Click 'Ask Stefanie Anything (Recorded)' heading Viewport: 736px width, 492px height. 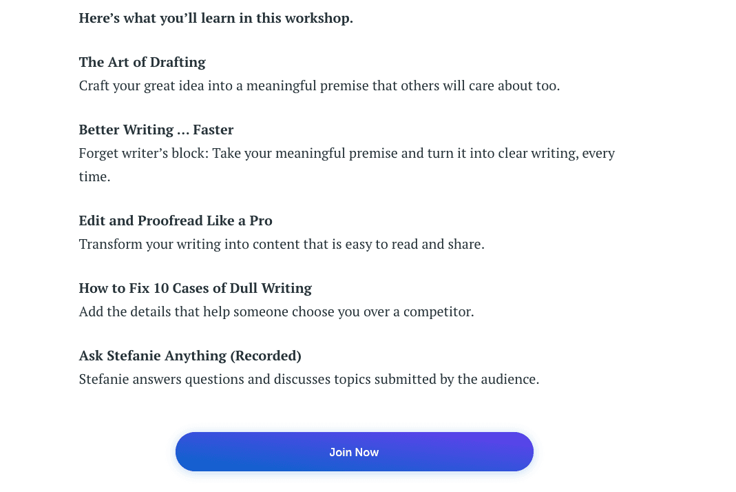[x=189, y=356]
